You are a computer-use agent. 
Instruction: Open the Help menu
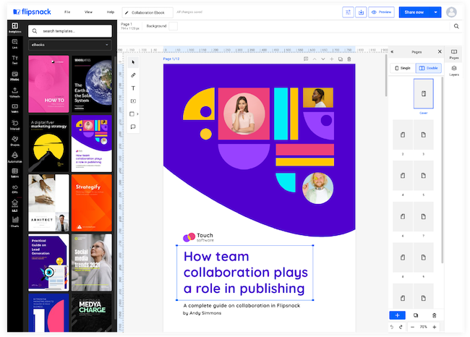tap(110, 12)
